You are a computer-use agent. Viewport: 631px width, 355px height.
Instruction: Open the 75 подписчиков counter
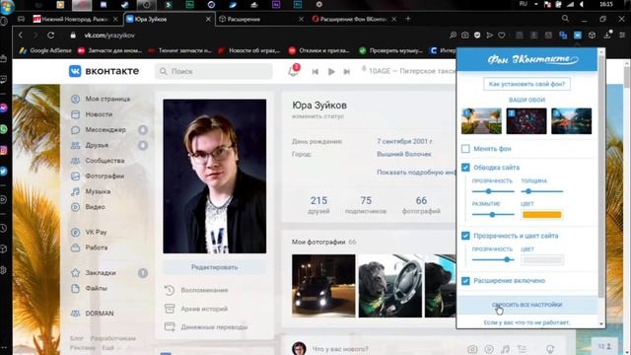point(366,204)
